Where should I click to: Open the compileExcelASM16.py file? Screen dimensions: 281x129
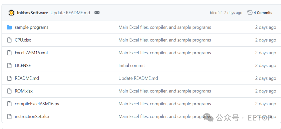[37, 104]
